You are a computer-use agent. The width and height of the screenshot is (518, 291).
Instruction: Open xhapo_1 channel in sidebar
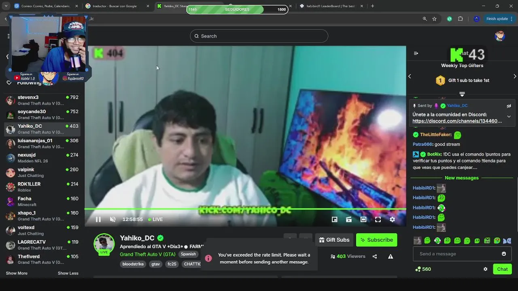(x=42, y=216)
